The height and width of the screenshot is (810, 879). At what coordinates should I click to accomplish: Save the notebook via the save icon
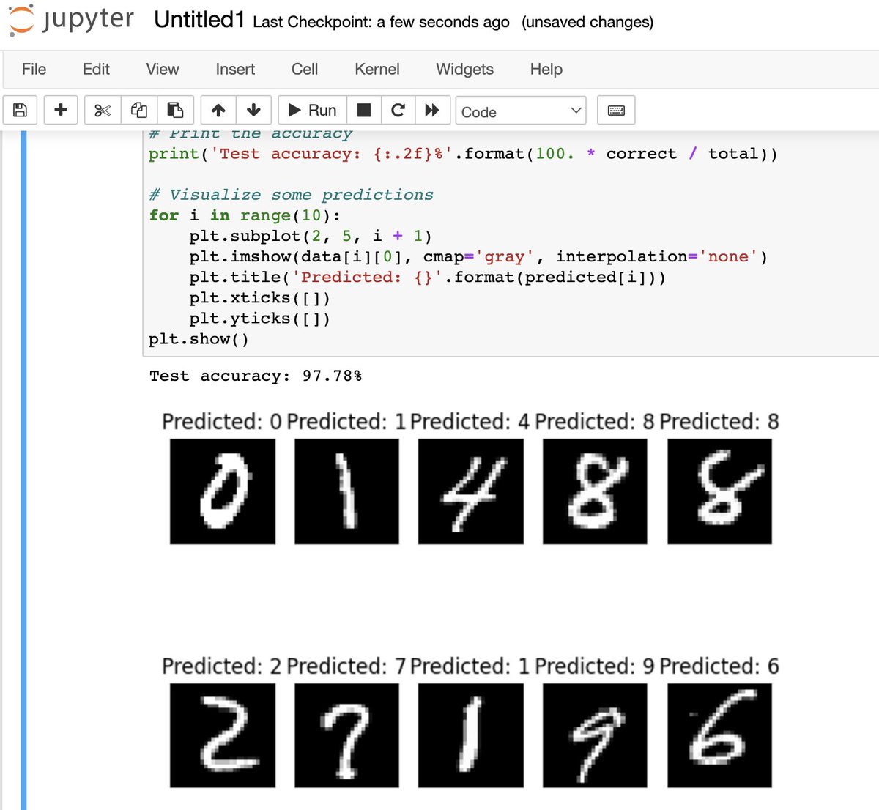tap(20, 109)
